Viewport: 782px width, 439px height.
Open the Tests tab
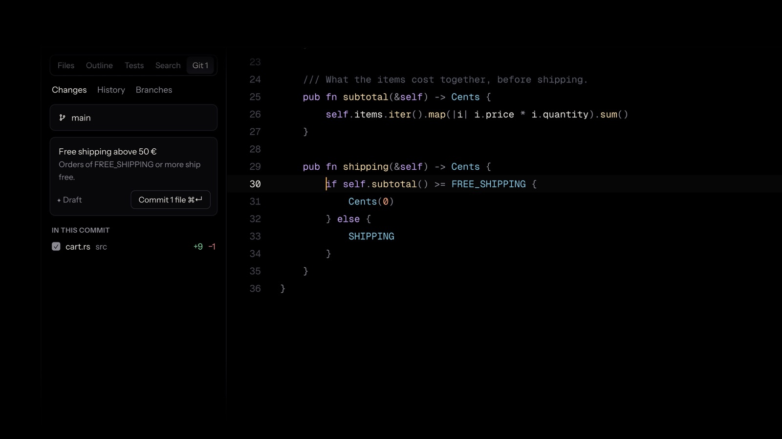point(134,65)
